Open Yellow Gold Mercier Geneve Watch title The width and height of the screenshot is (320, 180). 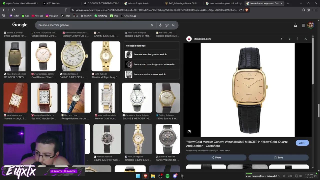point(237,144)
